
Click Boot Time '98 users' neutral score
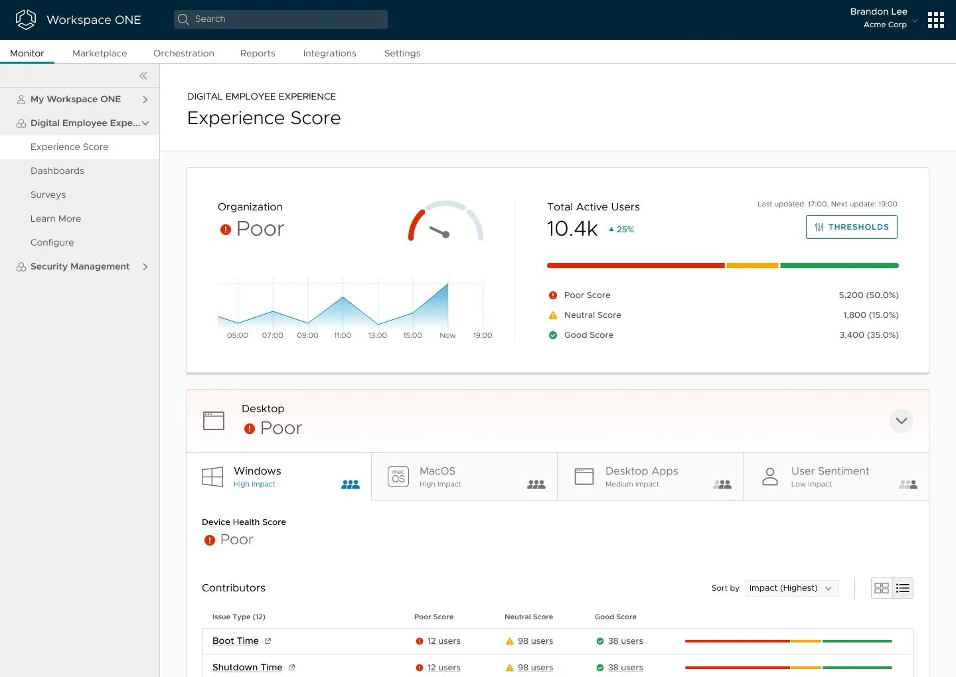[536, 641]
